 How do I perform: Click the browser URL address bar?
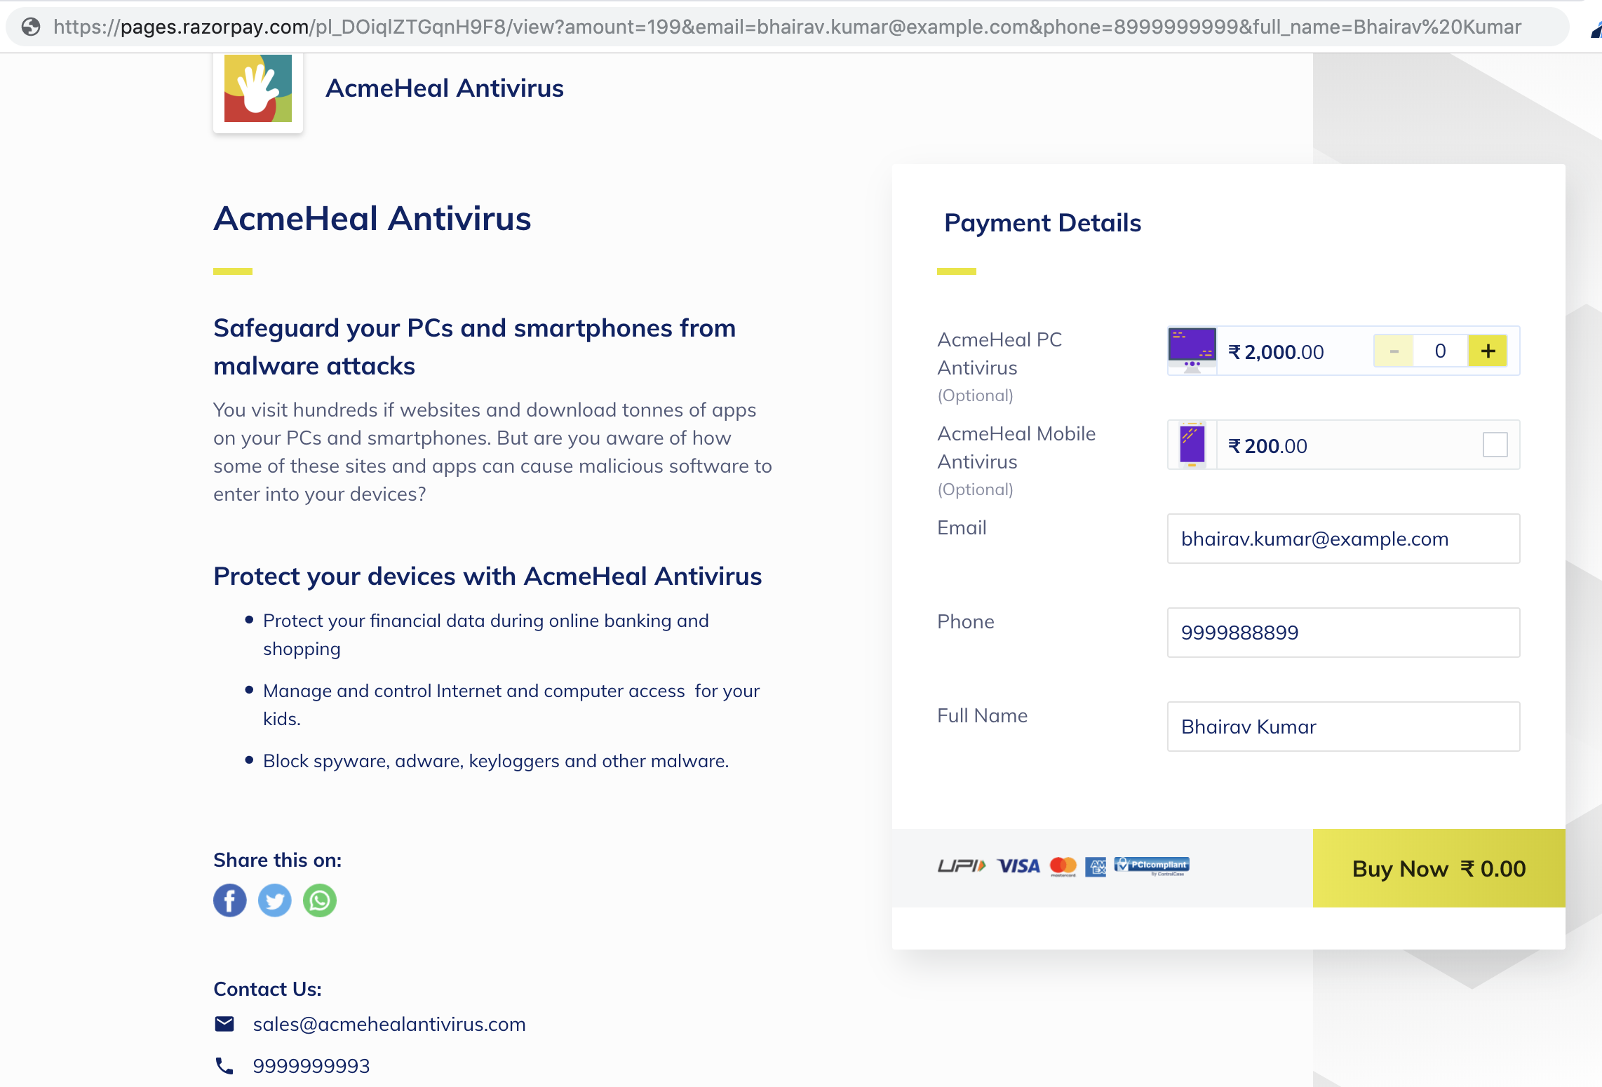pyautogui.click(x=787, y=27)
